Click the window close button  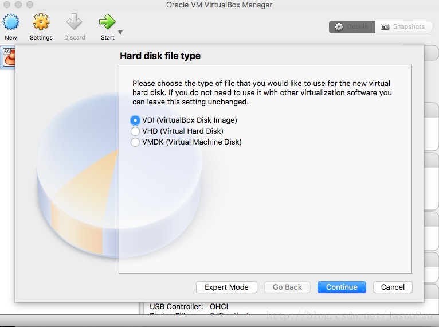[7, 5]
